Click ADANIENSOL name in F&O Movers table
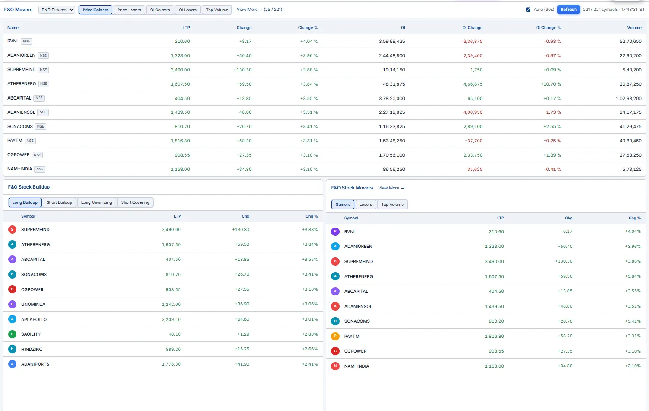Image resolution: width=649 pixels, height=411 pixels. pyautogui.click(x=21, y=112)
